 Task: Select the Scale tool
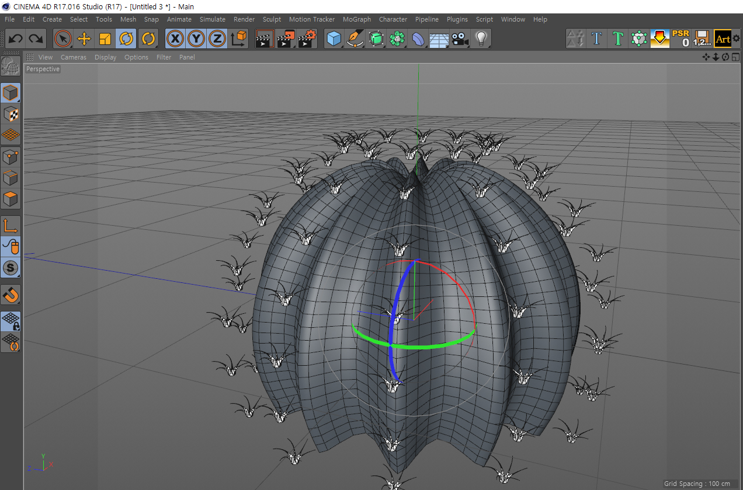pos(105,39)
